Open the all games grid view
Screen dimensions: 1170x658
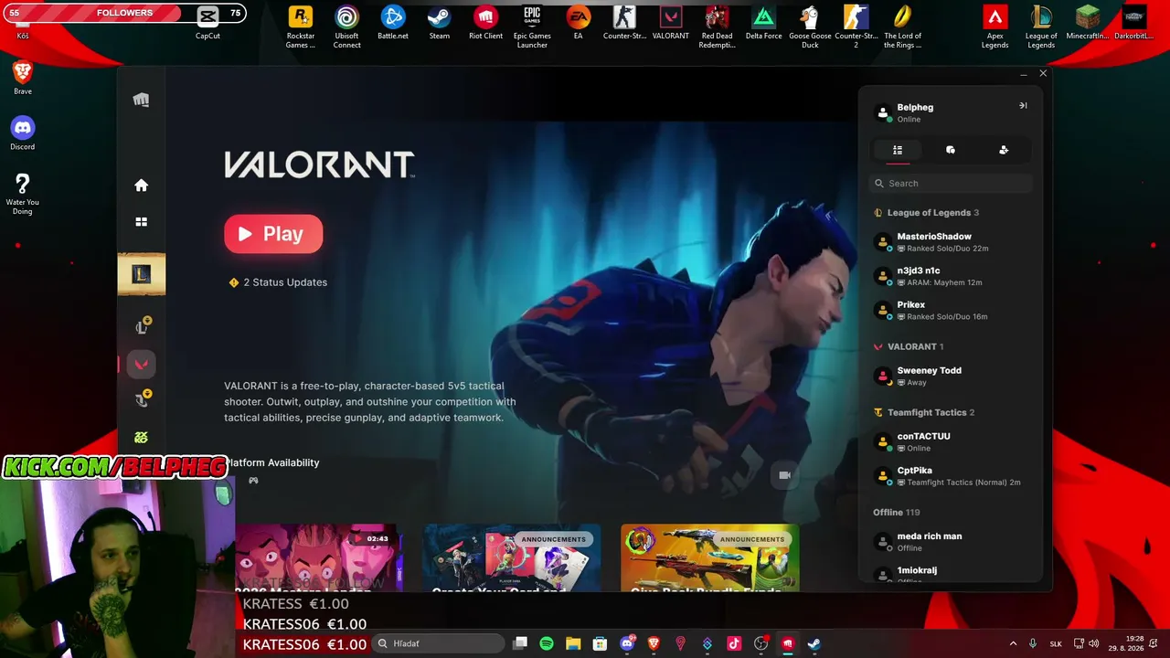(141, 222)
